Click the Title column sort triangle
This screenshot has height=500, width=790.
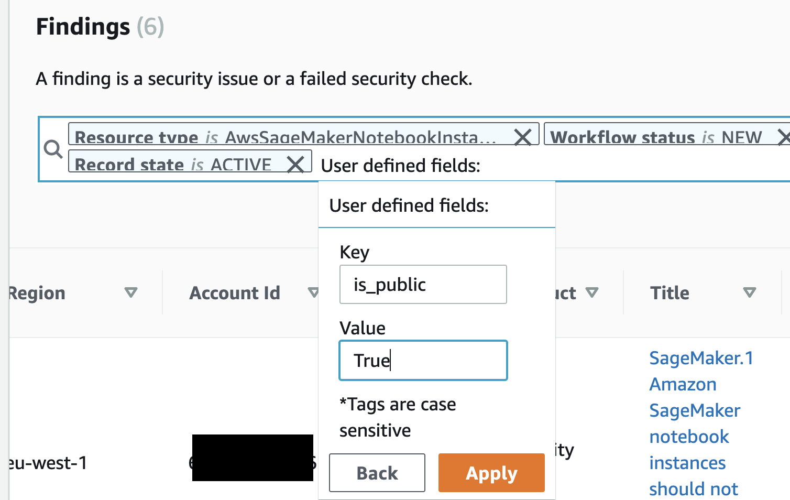click(x=750, y=292)
